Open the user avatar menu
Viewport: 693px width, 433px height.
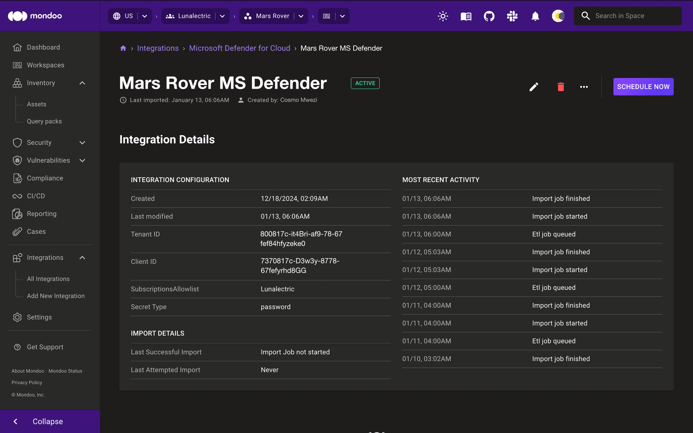click(x=558, y=16)
